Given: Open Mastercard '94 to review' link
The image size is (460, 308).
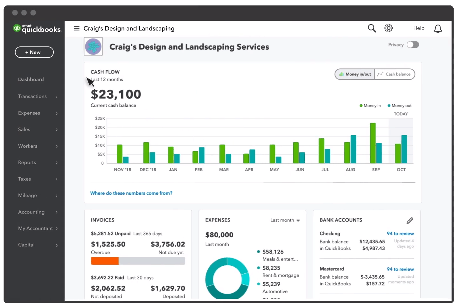Looking at the screenshot, I should click(x=400, y=269).
